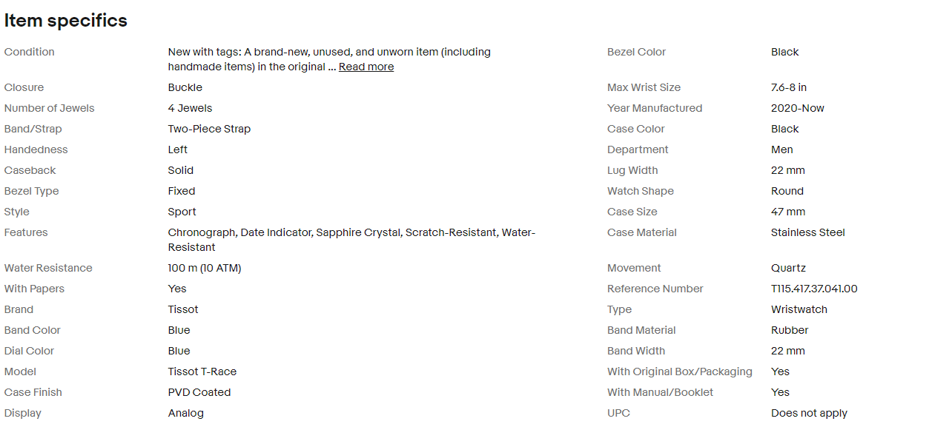Click the UPC Does not apply value

pos(809,413)
